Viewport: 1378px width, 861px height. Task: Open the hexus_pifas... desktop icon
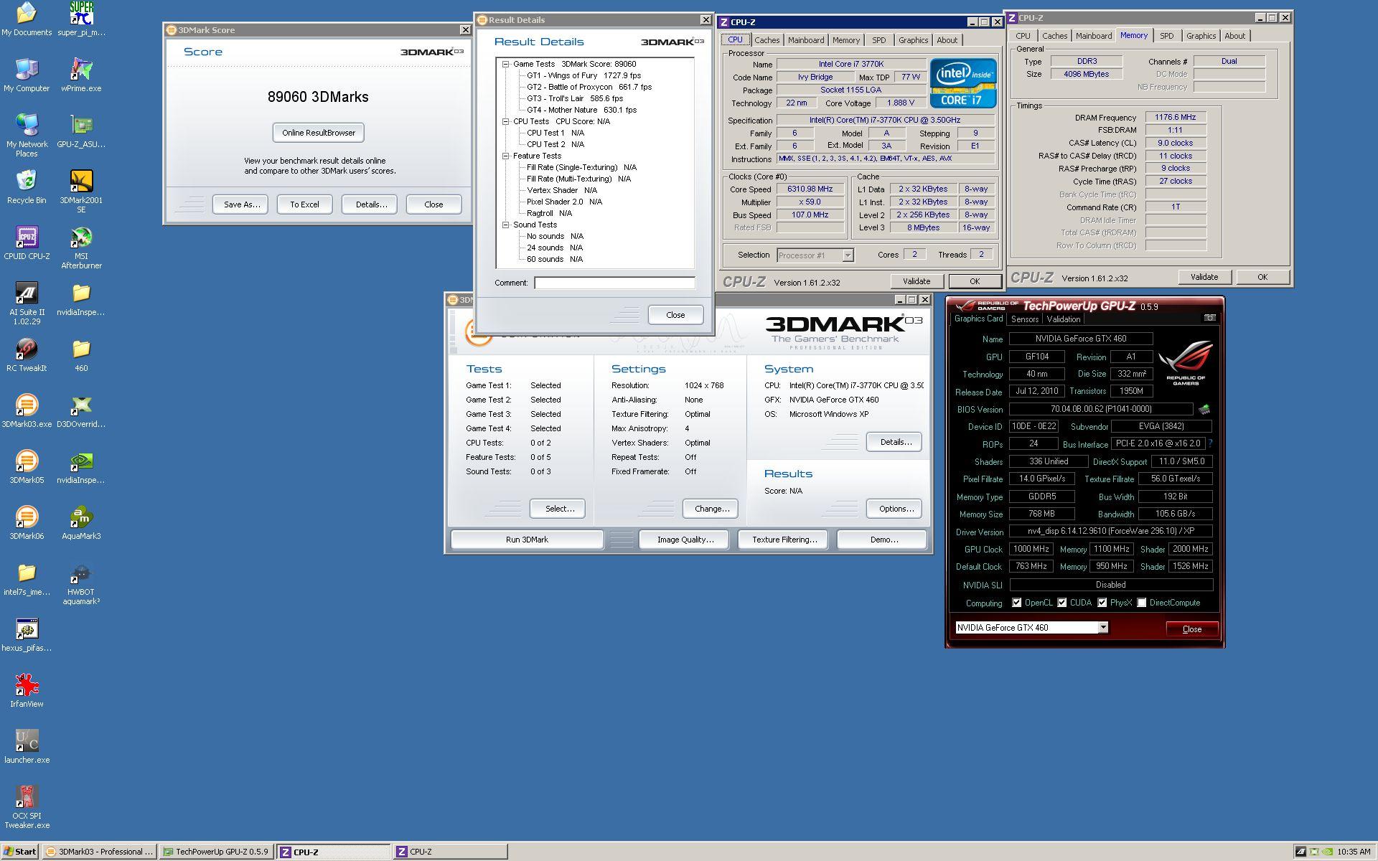pos(27,634)
